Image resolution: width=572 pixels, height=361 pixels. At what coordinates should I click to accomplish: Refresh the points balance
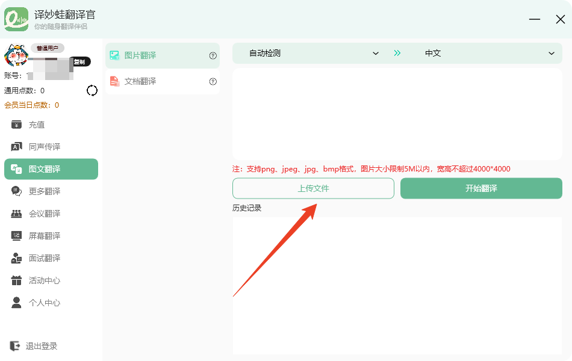click(x=92, y=90)
